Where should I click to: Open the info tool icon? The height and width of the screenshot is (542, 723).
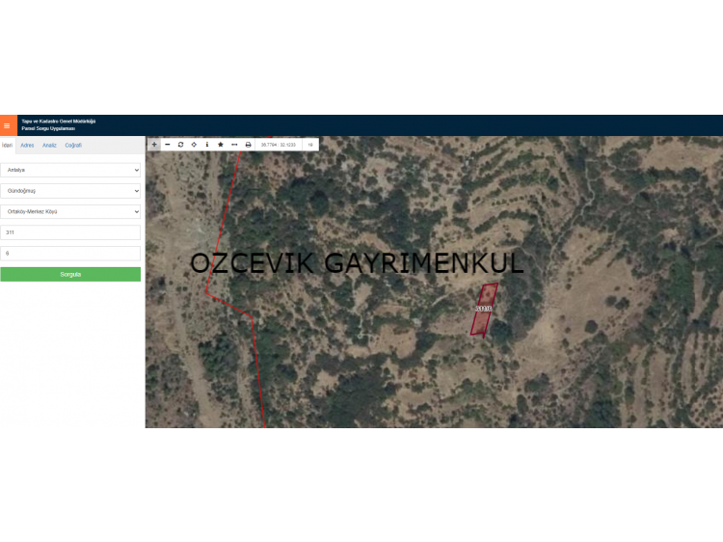click(207, 145)
